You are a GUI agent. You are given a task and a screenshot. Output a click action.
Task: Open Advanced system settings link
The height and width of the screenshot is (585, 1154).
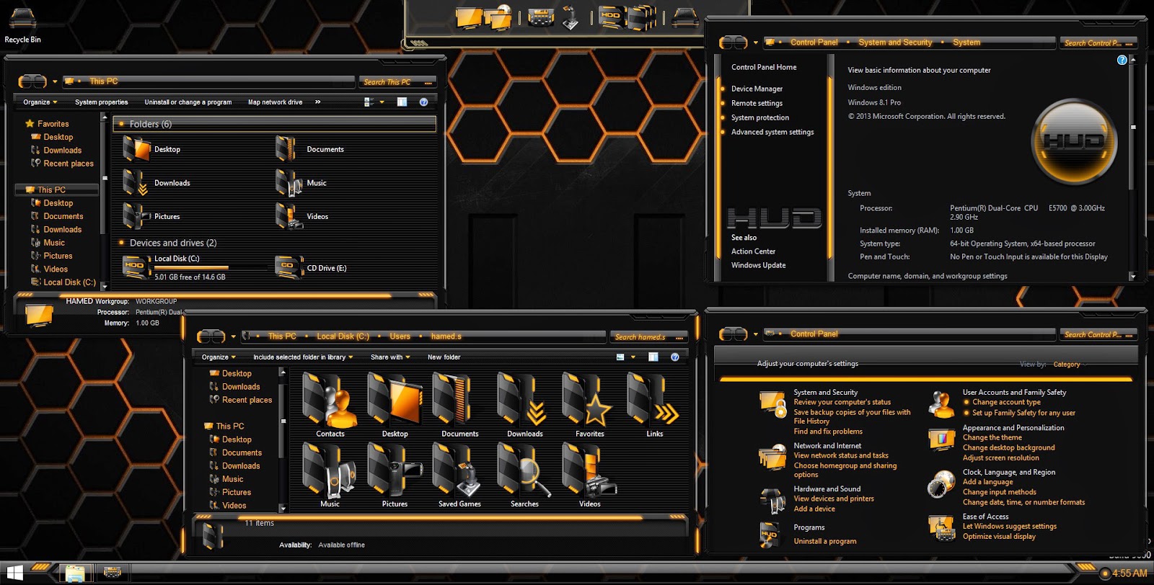772,132
